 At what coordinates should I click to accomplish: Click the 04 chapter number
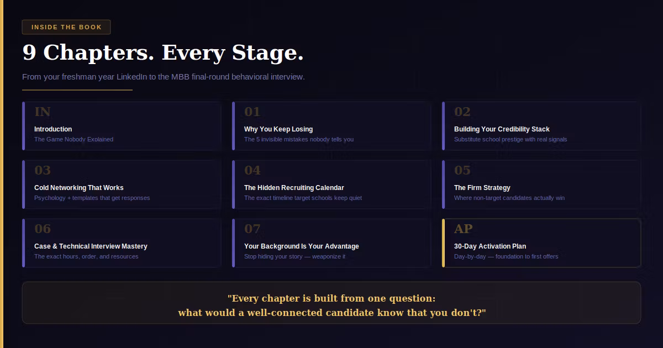(x=252, y=171)
